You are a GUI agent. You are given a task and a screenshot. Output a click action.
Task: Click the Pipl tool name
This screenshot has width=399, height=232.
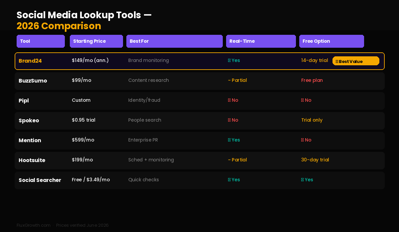(x=24, y=101)
